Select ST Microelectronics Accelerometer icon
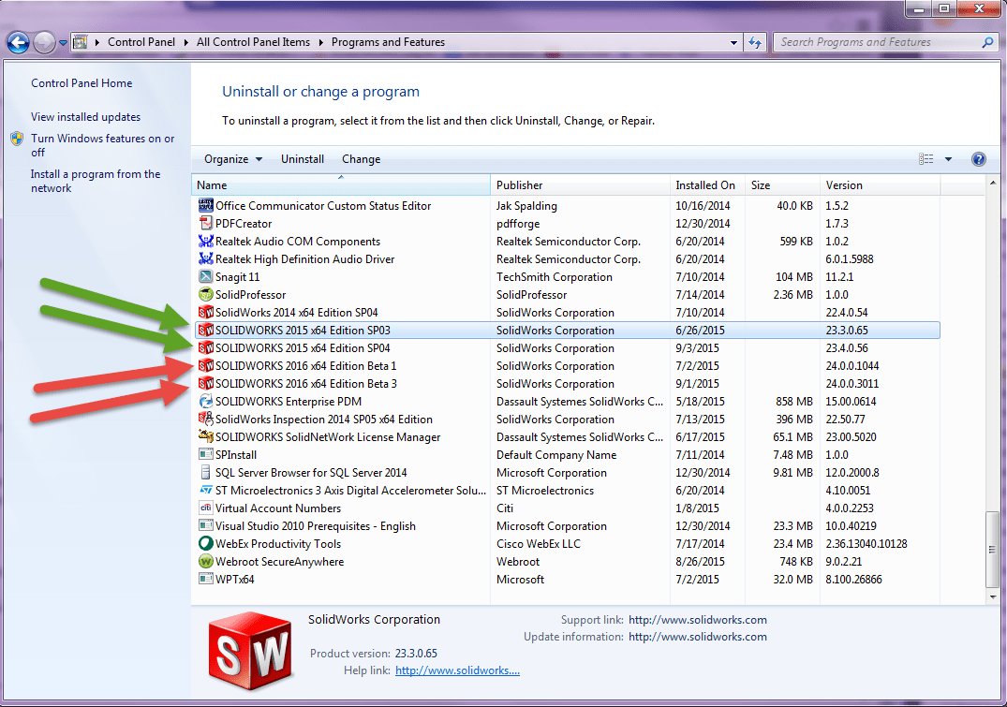 tap(205, 490)
